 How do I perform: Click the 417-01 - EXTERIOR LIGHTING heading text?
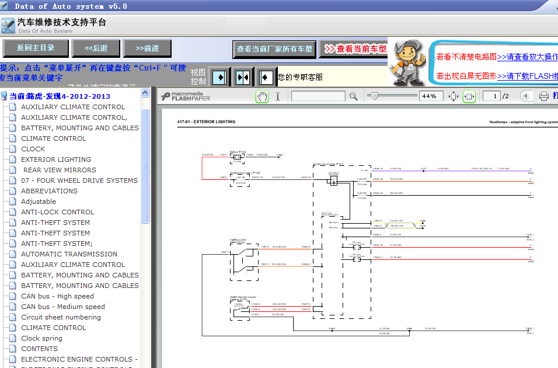[207, 121]
